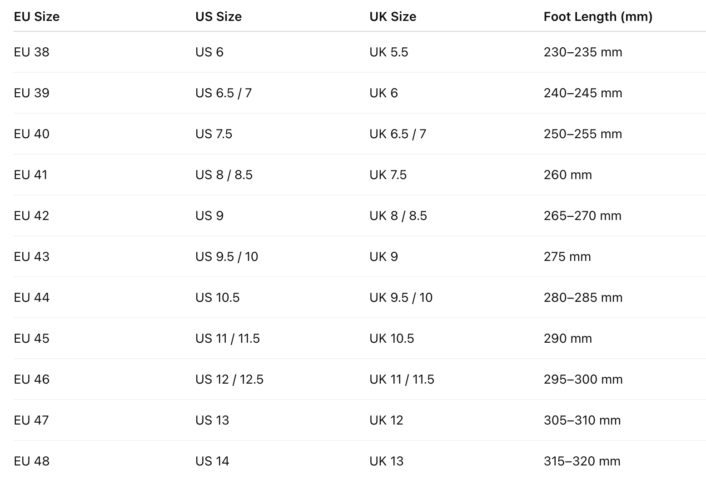Screen dimensions: 706x490
Task: Select the EU 38 cell
Action: pos(32,52)
